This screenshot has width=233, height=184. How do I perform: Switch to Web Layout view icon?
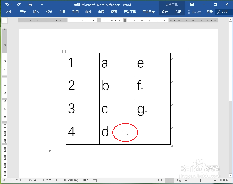(x=179, y=180)
